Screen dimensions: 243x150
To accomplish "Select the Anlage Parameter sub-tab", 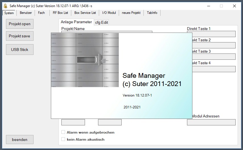I will (76, 22).
